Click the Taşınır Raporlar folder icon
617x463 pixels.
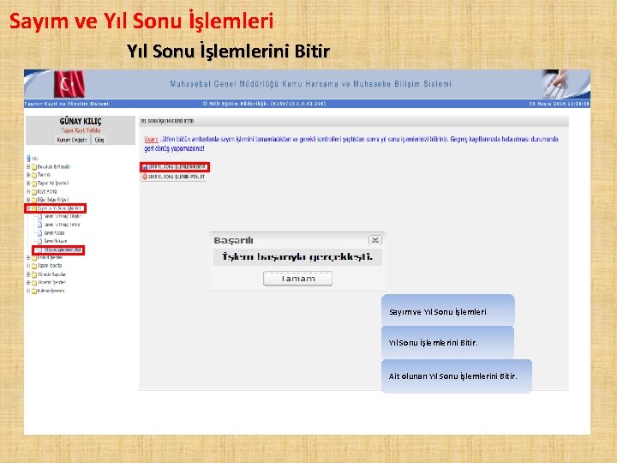[34, 266]
